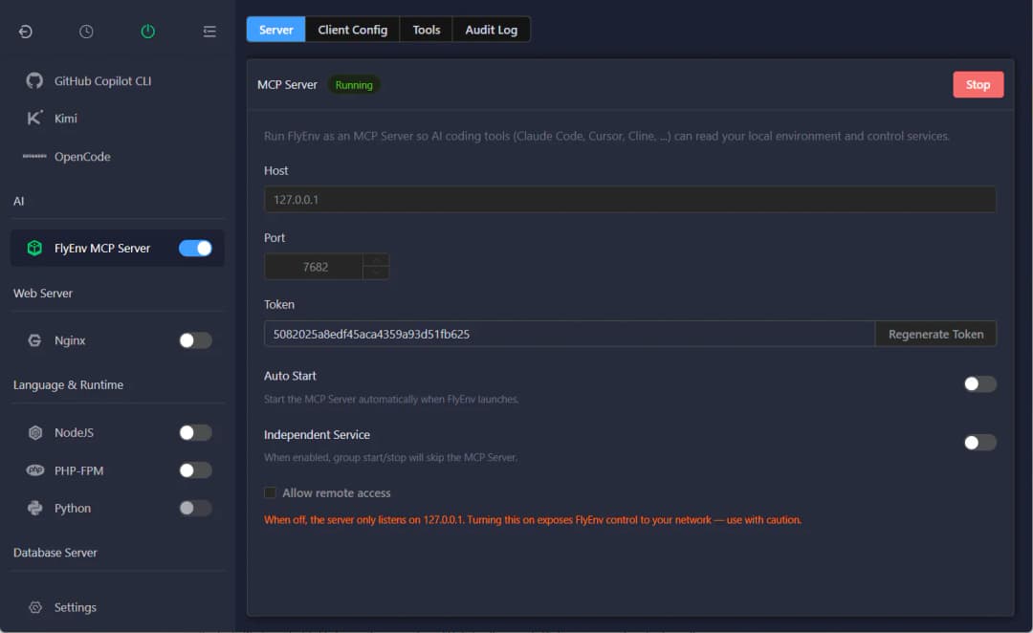
Task: Click the Host input field
Action: [x=629, y=200]
